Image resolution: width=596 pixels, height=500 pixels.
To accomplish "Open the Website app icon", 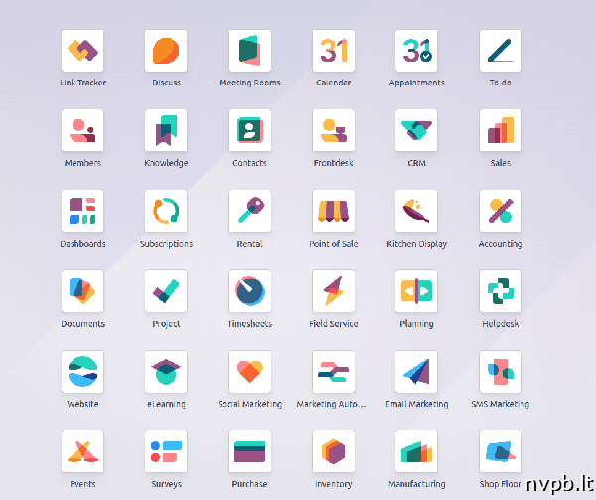I will 82,372.
